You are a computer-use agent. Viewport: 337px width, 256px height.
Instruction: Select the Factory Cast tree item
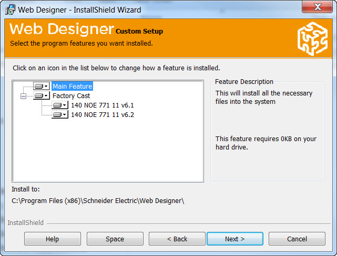click(x=71, y=96)
